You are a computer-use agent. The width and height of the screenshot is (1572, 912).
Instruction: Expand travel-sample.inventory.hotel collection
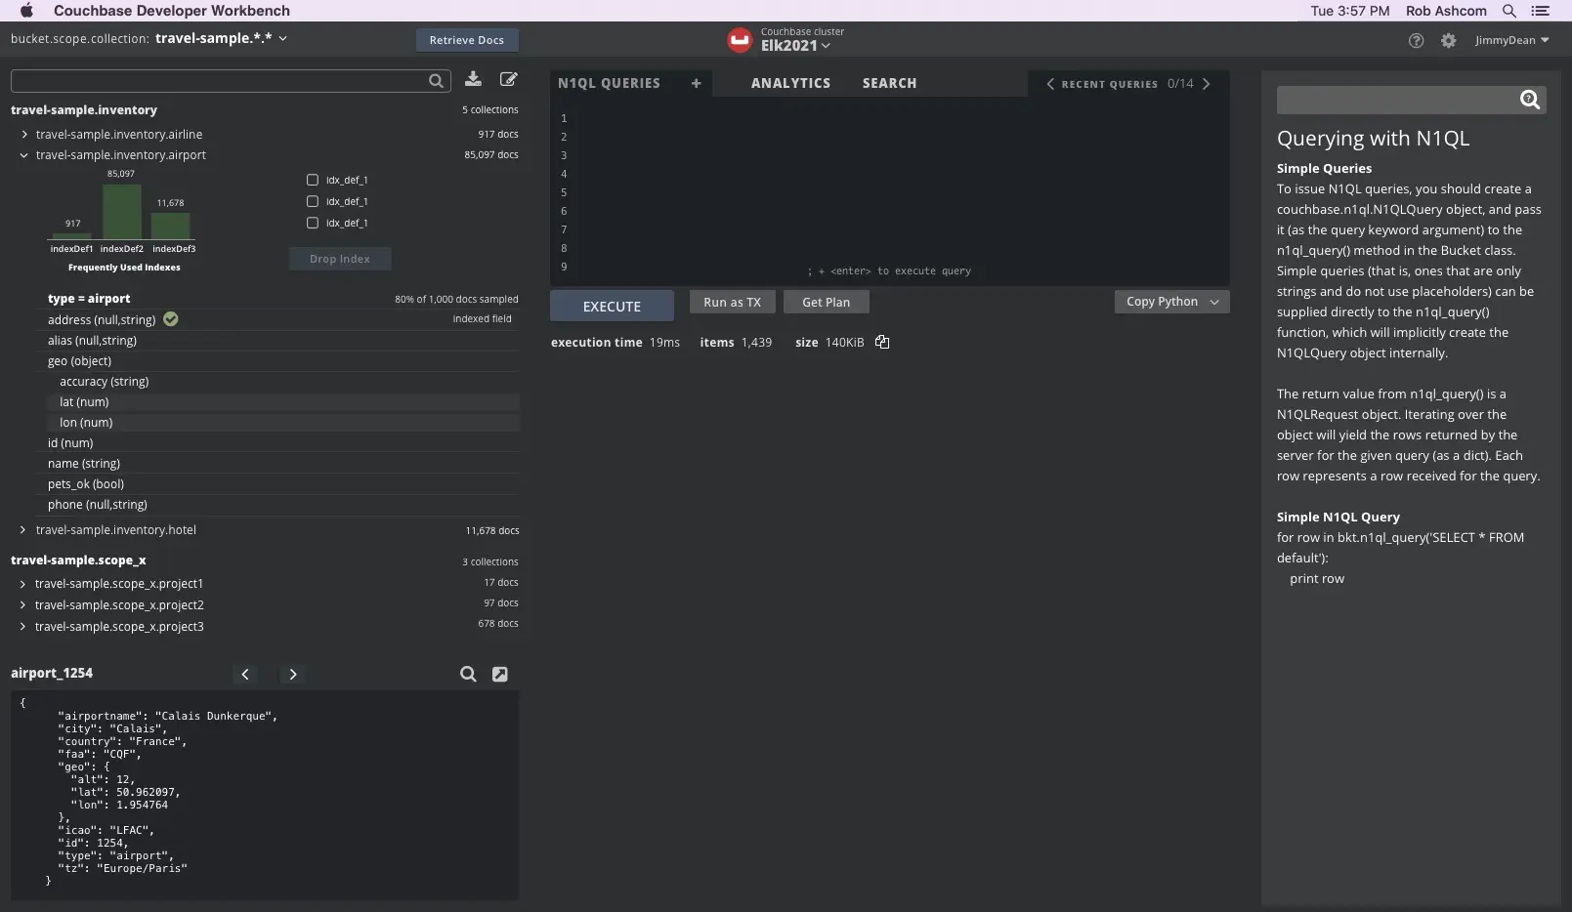pos(22,530)
